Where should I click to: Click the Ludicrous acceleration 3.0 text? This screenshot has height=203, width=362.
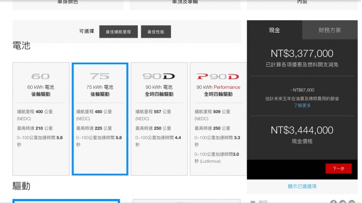tap(217, 158)
